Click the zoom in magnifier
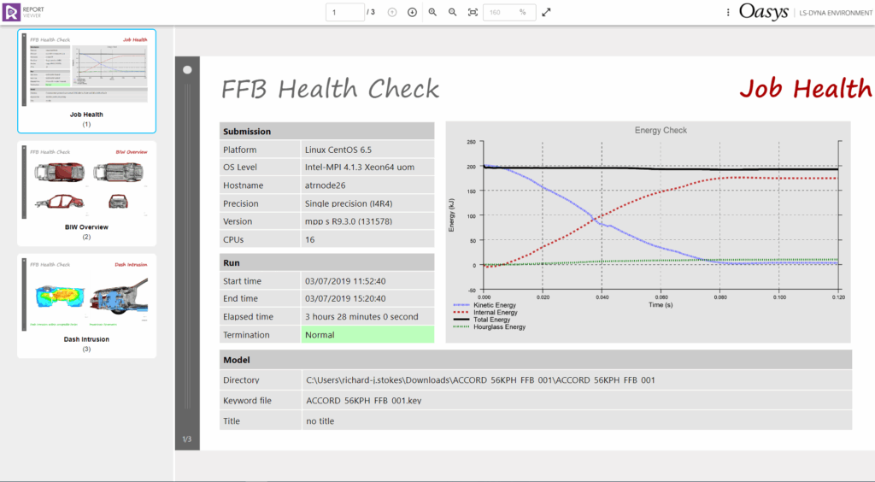This screenshot has width=875, height=482. coord(432,12)
